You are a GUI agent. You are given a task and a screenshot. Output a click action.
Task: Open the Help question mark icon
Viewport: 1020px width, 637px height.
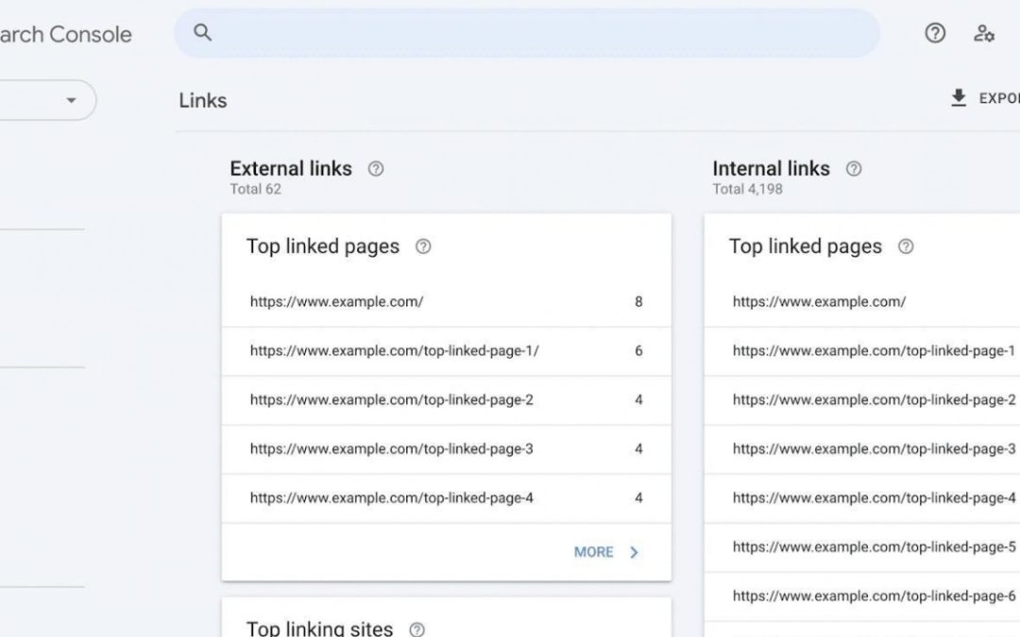[935, 33]
